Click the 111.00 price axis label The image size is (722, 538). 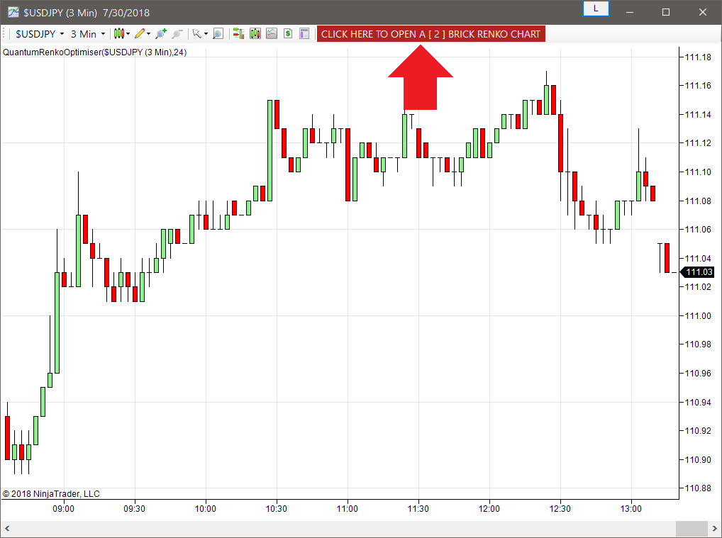[698, 315]
